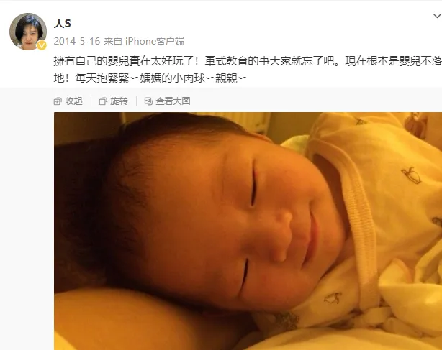Rotate the photo using 旋转 label
This screenshot has height=350, width=442.
119,101
